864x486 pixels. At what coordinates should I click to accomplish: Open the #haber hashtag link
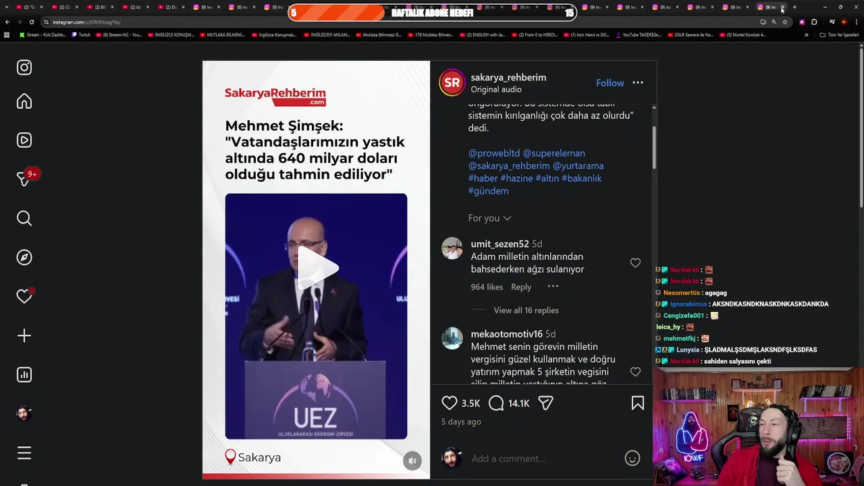pyautogui.click(x=483, y=178)
